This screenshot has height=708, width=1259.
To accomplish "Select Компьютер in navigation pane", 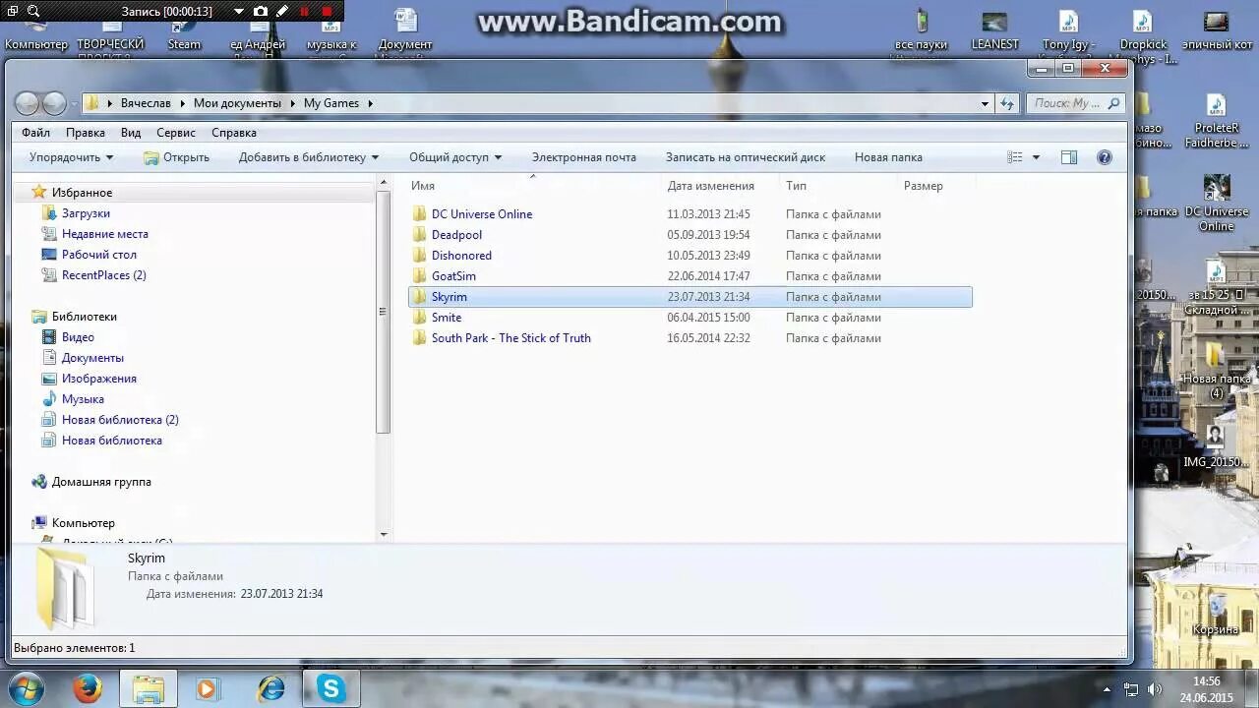I will [83, 523].
